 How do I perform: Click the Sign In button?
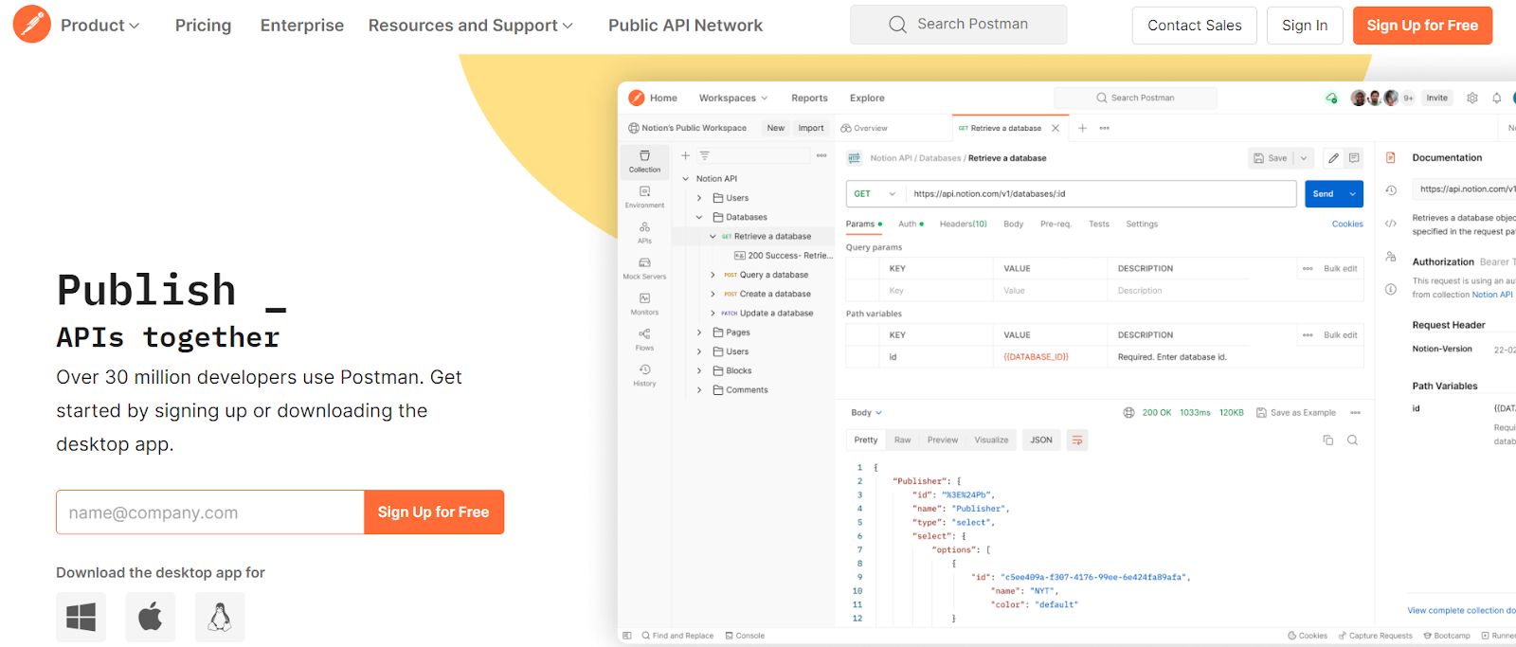[x=1305, y=26]
